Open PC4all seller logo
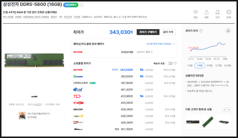This screenshot has height=138, width=238. point(78,90)
